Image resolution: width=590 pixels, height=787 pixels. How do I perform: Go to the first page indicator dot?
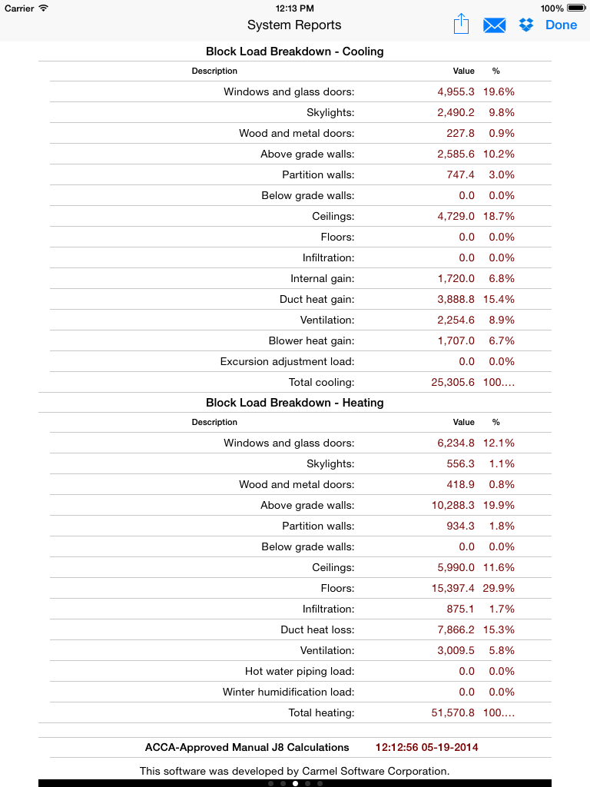(x=271, y=783)
